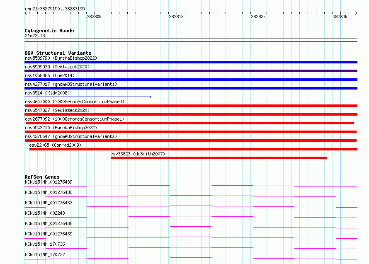Select the red nsv6547327 variant bar
The image size is (369, 264).
[x=191, y=114]
